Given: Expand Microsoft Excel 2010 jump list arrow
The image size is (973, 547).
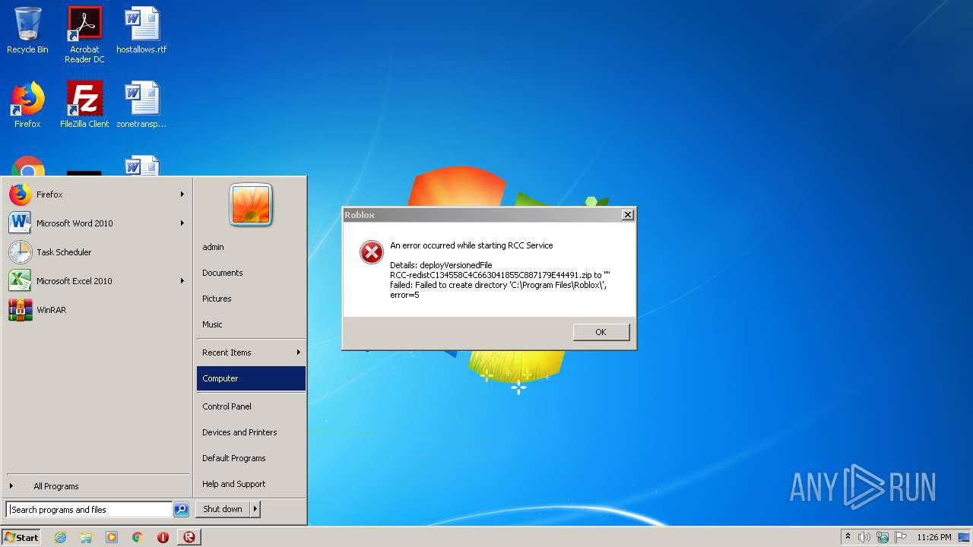Looking at the screenshot, I should (182, 281).
